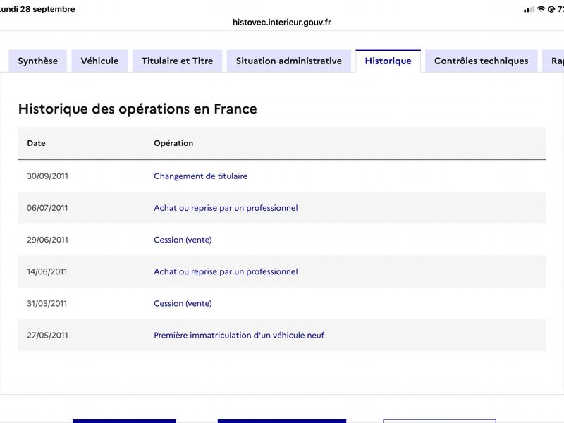Switch to the Véhicule tab
The image size is (564, 423).
click(99, 61)
